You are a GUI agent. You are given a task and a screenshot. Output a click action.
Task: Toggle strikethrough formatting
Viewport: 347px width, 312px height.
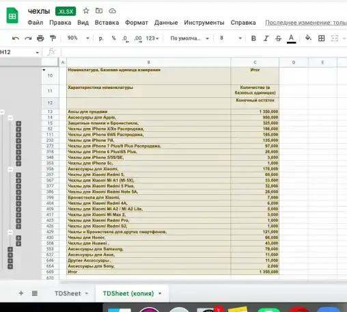coord(279,38)
